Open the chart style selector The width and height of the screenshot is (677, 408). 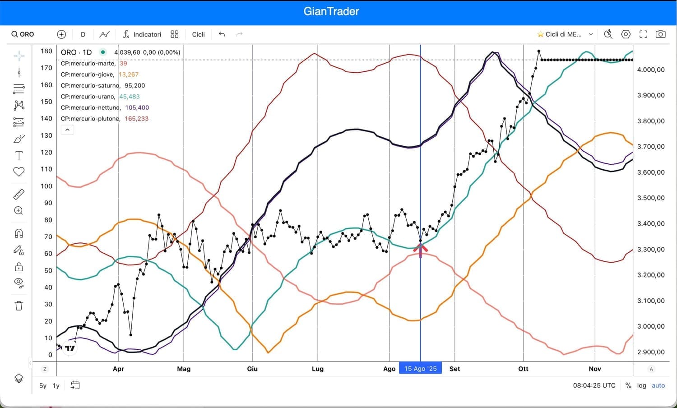104,34
